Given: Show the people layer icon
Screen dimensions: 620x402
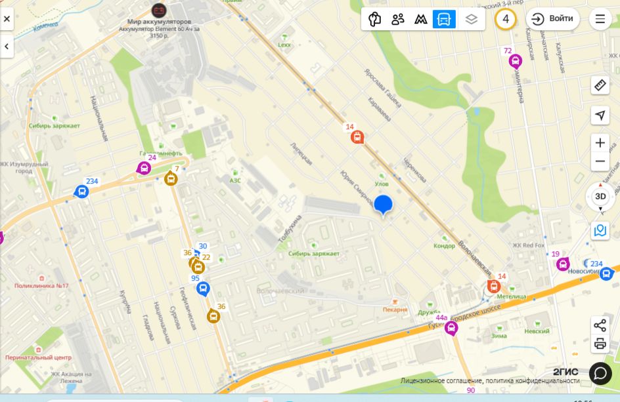Looking at the screenshot, I should tap(397, 19).
